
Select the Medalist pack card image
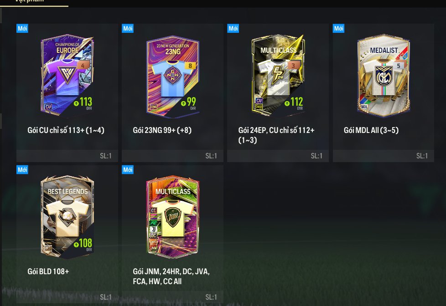click(384, 76)
